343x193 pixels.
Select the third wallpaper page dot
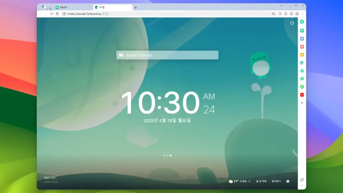(x=171, y=156)
